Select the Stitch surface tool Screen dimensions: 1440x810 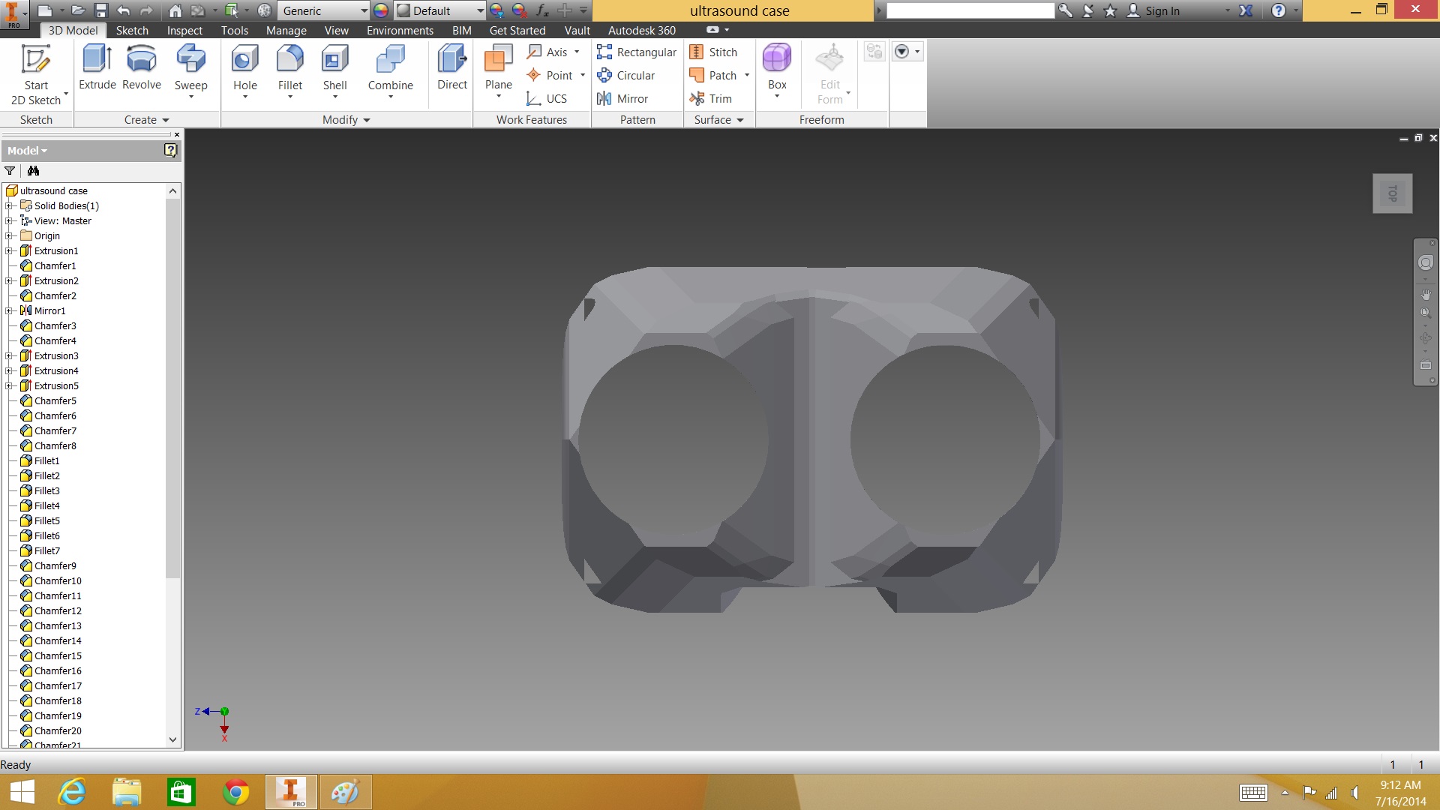pyautogui.click(x=713, y=52)
